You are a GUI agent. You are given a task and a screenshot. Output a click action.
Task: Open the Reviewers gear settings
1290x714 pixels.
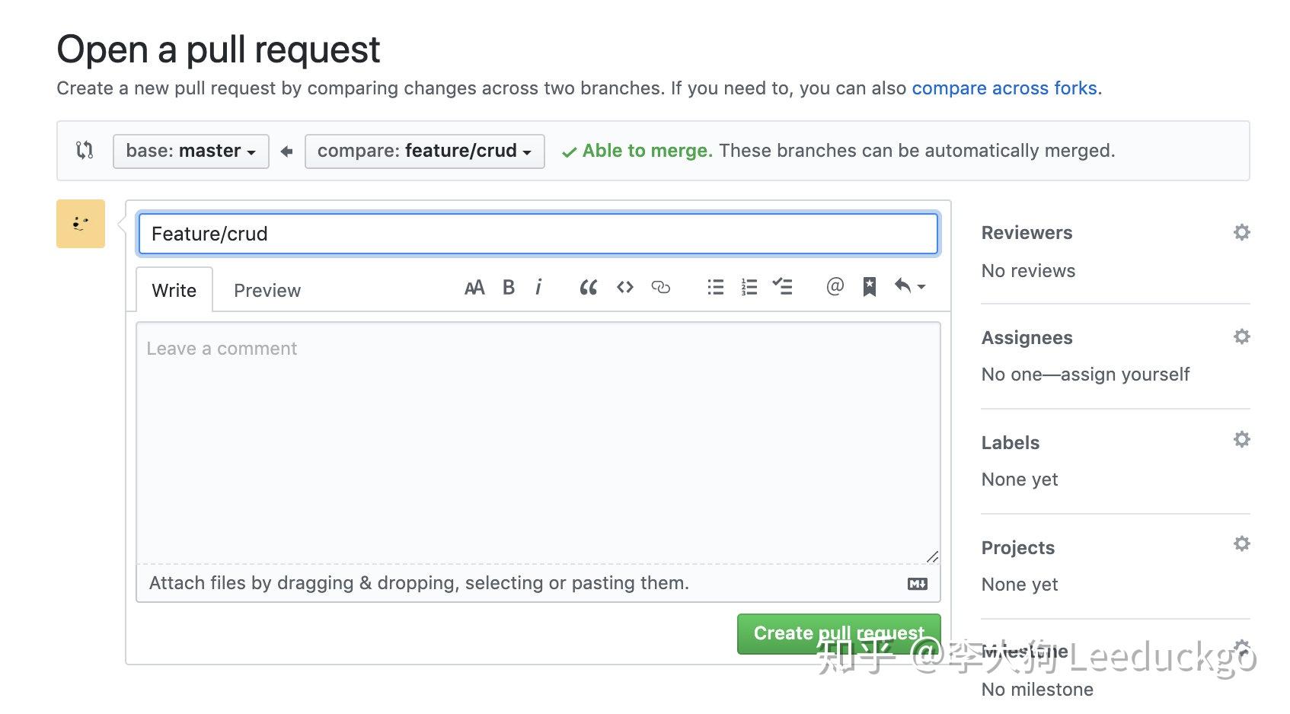1242,232
